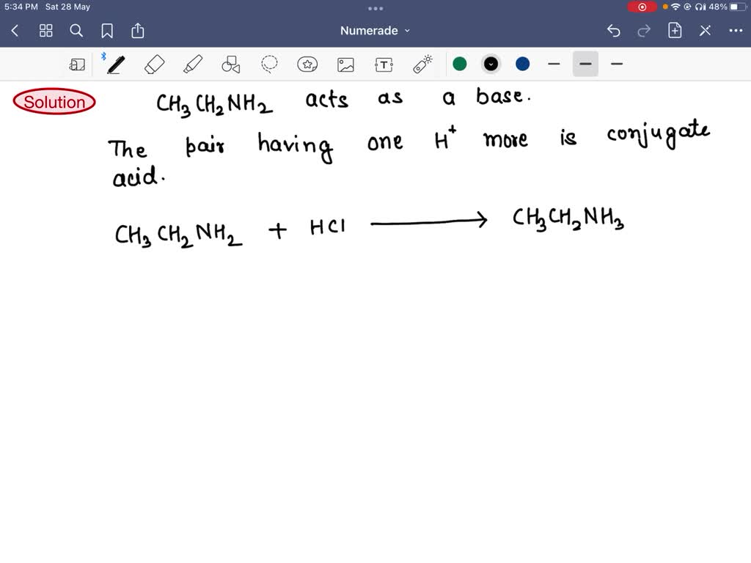The height and width of the screenshot is (563, 751).
Task: Select the eraser tool
Action: coord(155,64)
